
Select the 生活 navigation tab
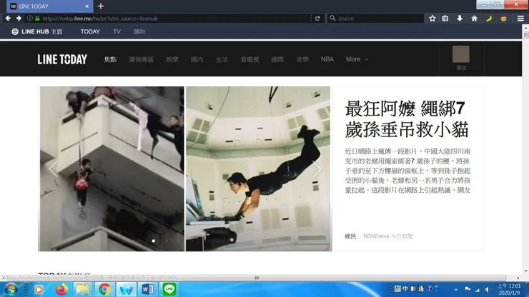222,59
